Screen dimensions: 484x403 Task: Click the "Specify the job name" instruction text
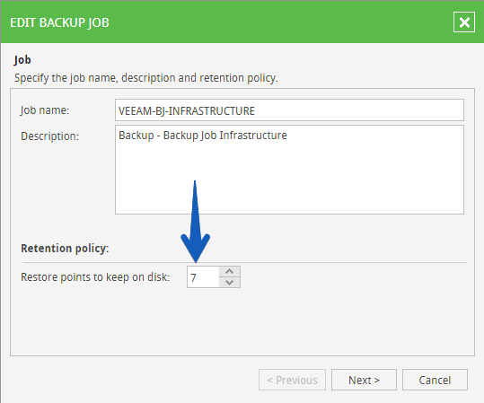point(146,78)
